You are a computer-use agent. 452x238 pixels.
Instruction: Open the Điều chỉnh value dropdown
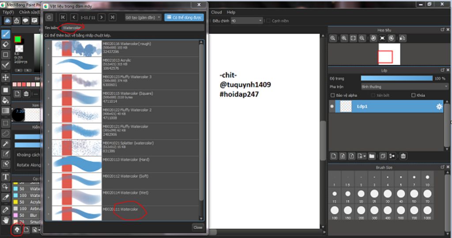pyautogui.click(x=247, y=21)
